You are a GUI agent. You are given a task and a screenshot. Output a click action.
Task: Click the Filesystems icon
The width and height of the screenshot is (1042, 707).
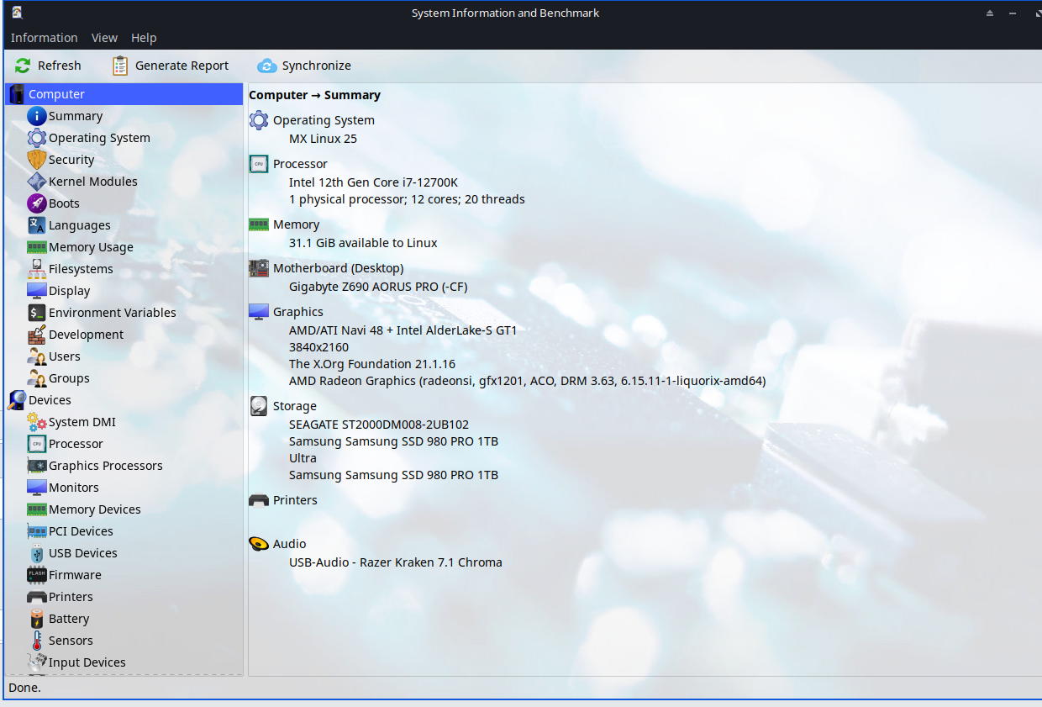(36, 269)
